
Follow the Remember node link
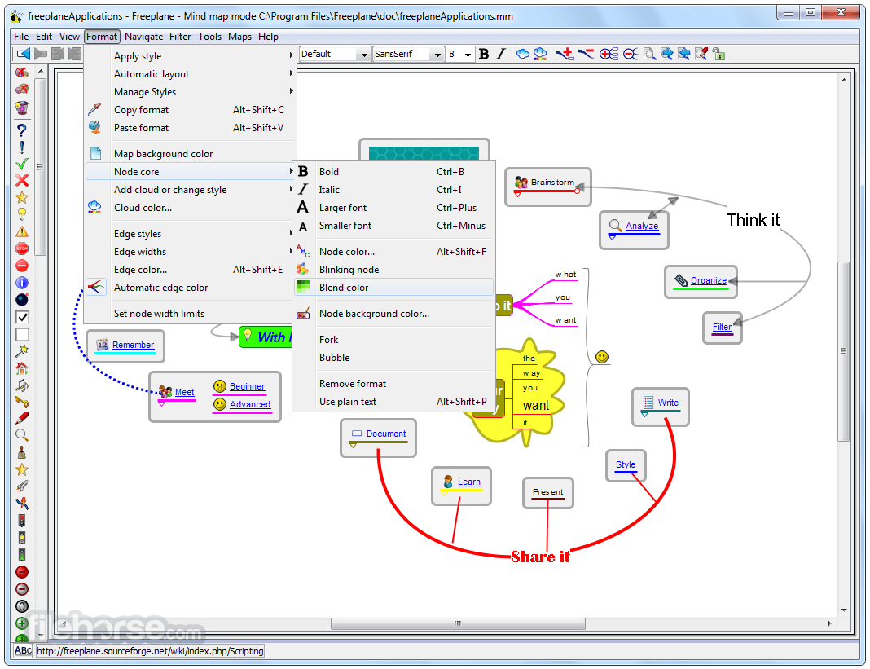(x=133, y=345)
